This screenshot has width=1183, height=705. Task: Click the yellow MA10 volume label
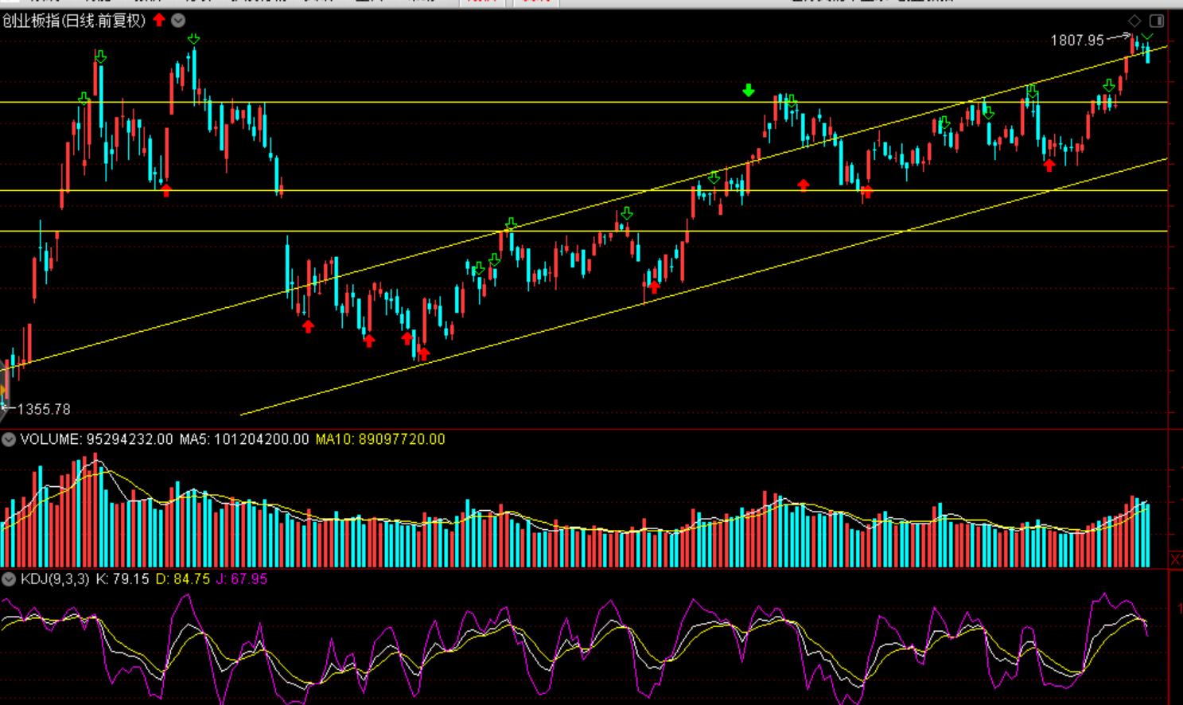point(380,439)
